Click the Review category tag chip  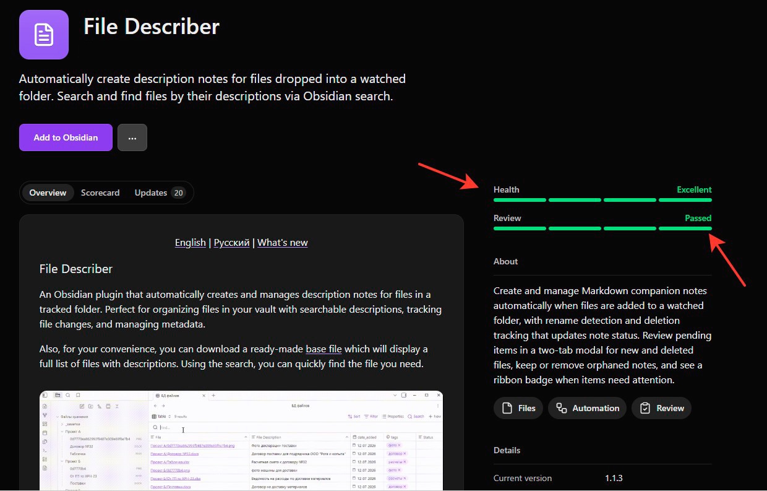pos(661,408)
